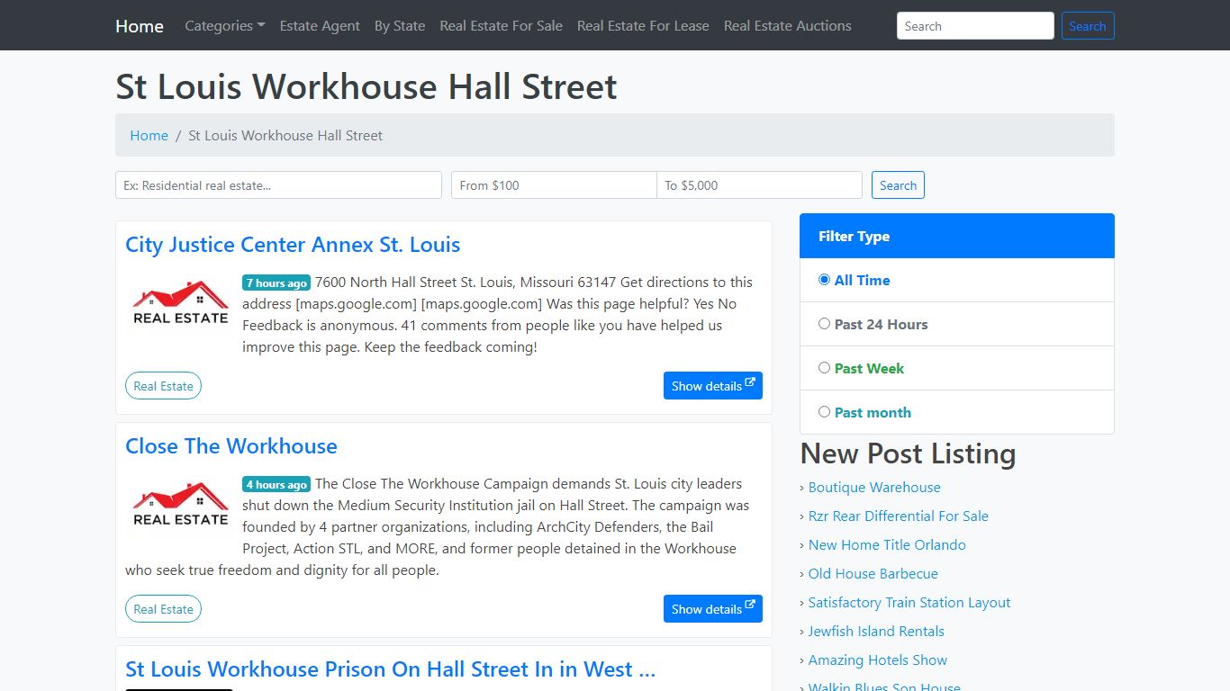The height and width of the screenshot is (691, 1230).
Task: Select the Past Week filter
Action: point(824,368)
